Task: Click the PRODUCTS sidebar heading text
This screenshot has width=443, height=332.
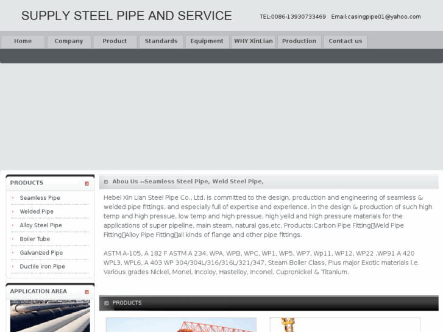Action: [27, 183]
